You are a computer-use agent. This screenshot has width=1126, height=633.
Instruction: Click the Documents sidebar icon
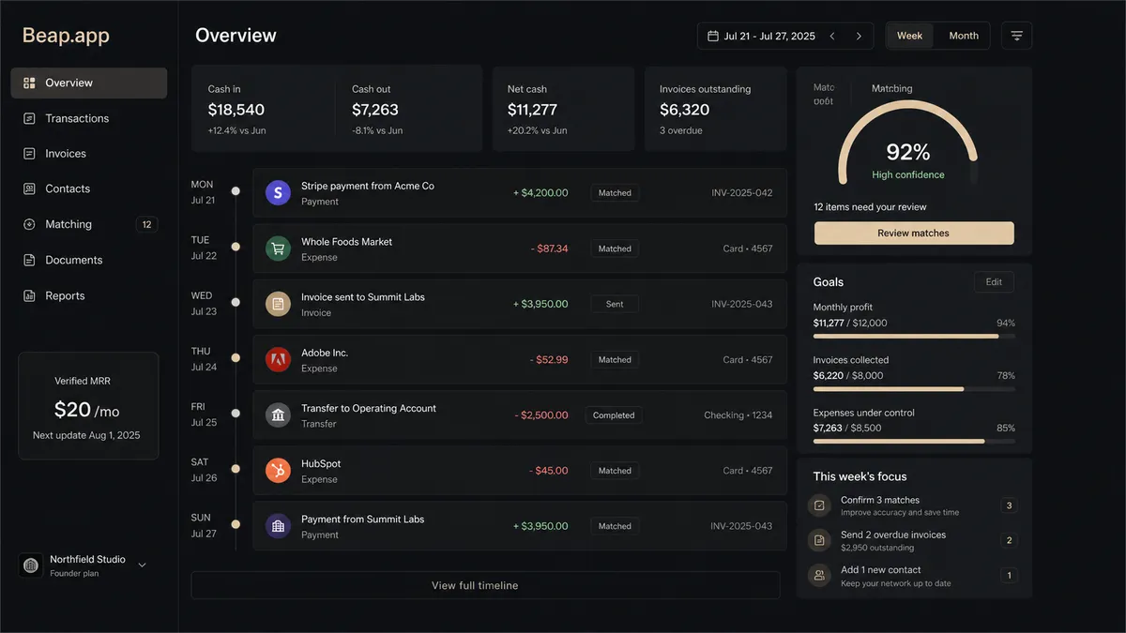[29, 260]
